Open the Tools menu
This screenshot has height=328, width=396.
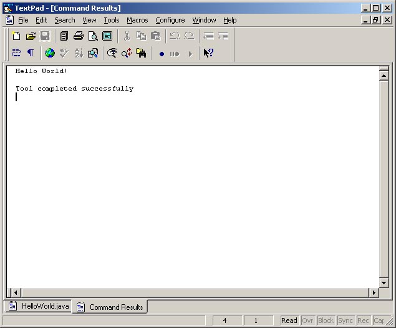[x=111, y=20]
